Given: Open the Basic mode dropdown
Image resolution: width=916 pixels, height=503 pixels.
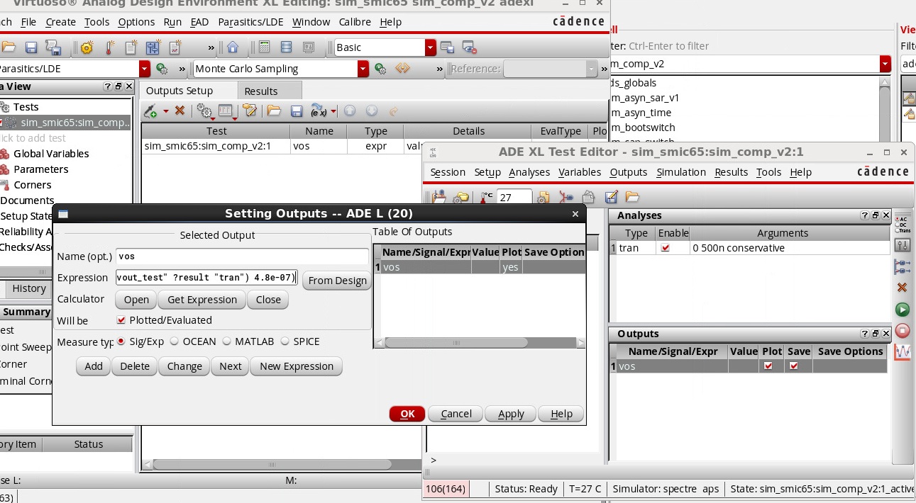Looking at the screenshot, I should pyautogui.click(x=431, y=47).
